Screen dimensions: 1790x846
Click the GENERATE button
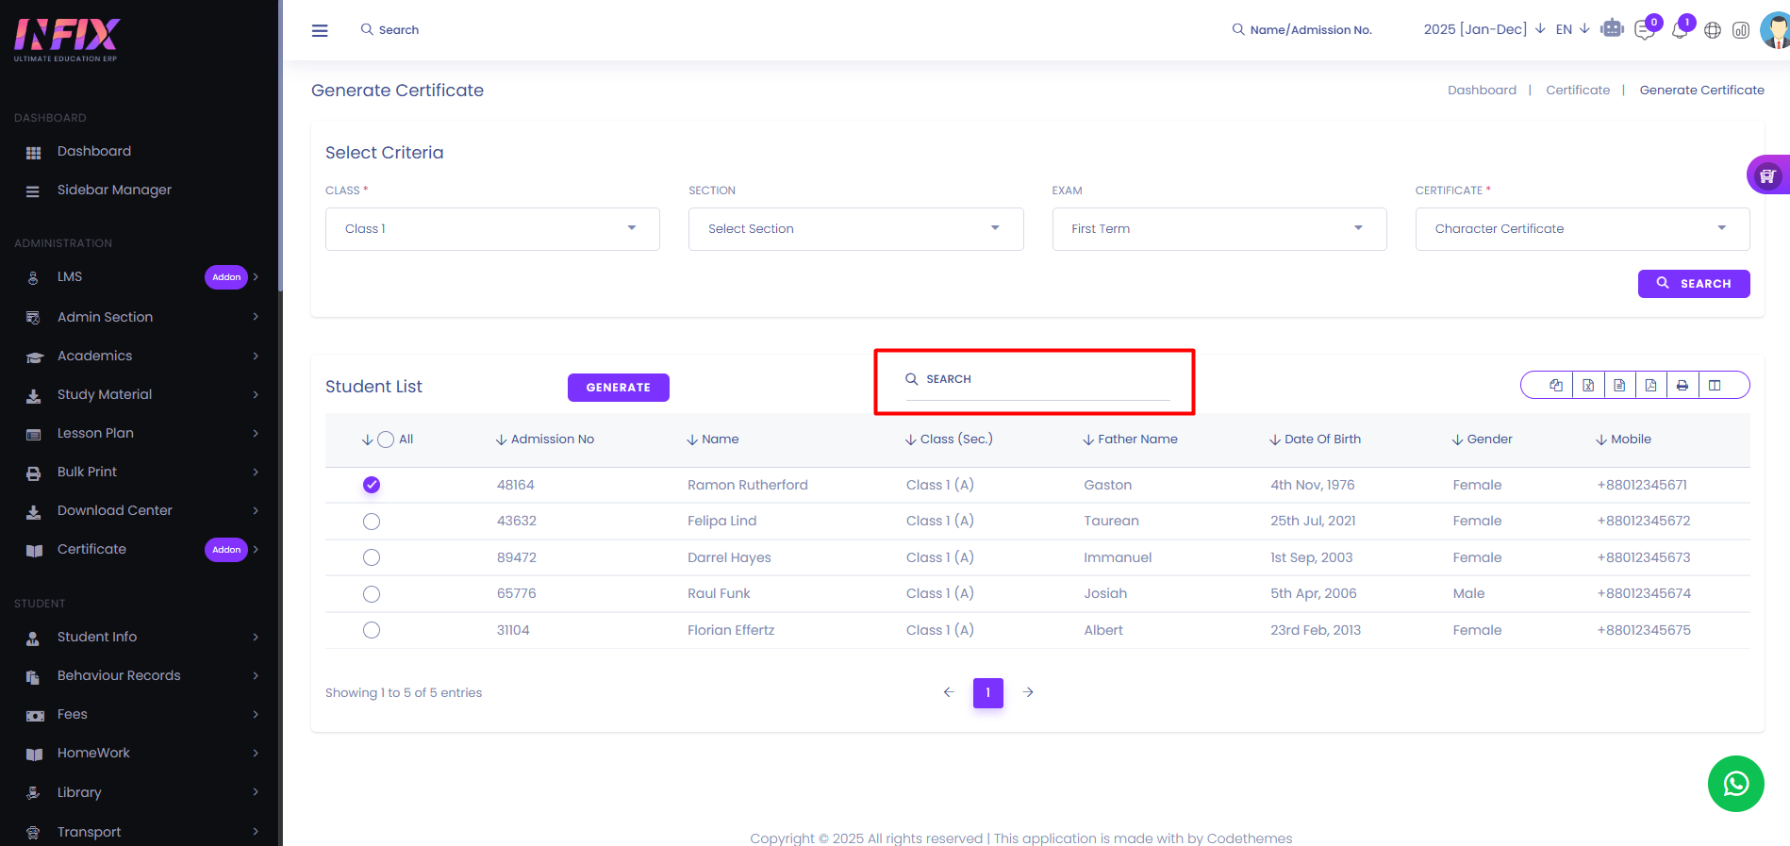pos(618,388)
